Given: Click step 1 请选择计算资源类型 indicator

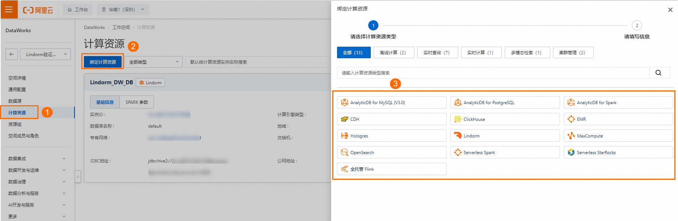Looking at the screenshot, I should [373, 25].
